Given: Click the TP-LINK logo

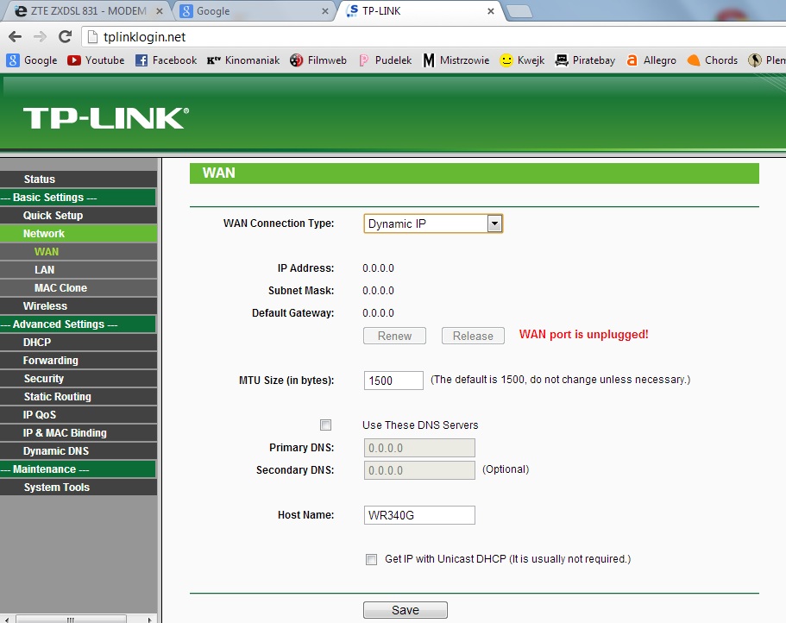Looking at the screenshot, I should pos(106,118).
